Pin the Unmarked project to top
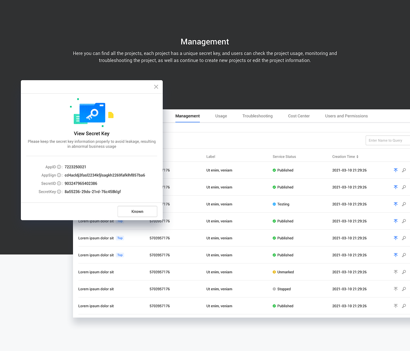The image size is (410, 351). tap(396, 272)
